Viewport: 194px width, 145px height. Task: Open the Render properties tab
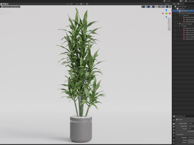pos(174,124)
